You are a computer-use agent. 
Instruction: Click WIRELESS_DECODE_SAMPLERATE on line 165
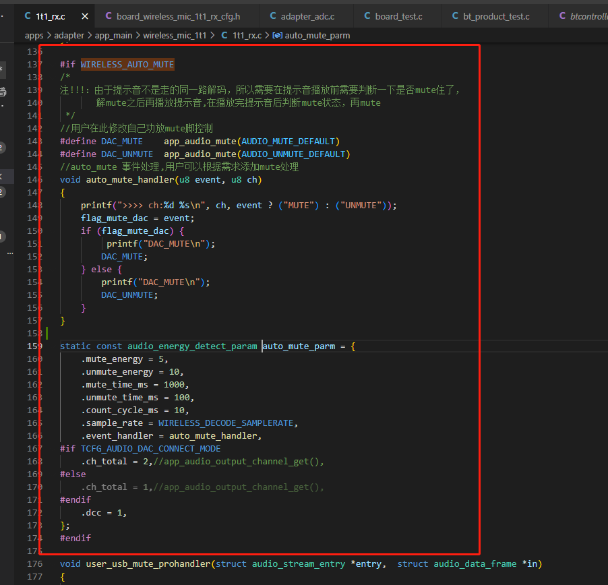pyautogui.click(x=226, y=423)
